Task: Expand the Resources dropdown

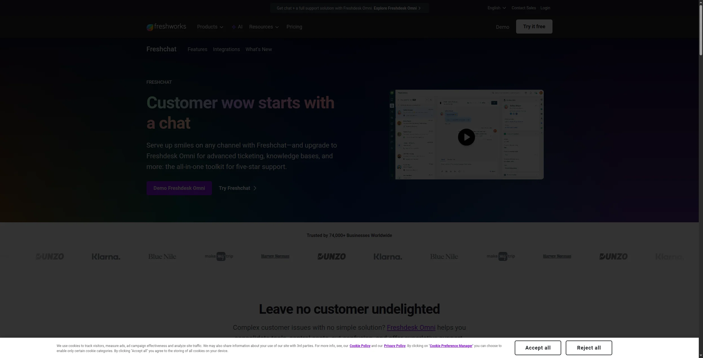Action: [x=264, y=27]
